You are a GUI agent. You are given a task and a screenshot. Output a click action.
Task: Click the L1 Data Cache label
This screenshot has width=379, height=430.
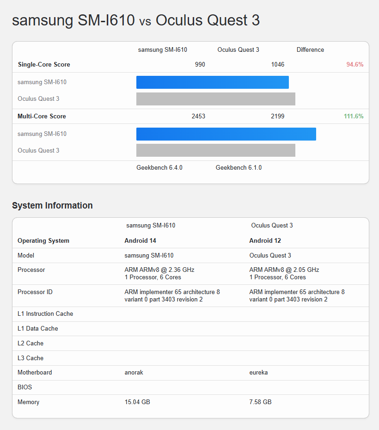coord(38,329)
